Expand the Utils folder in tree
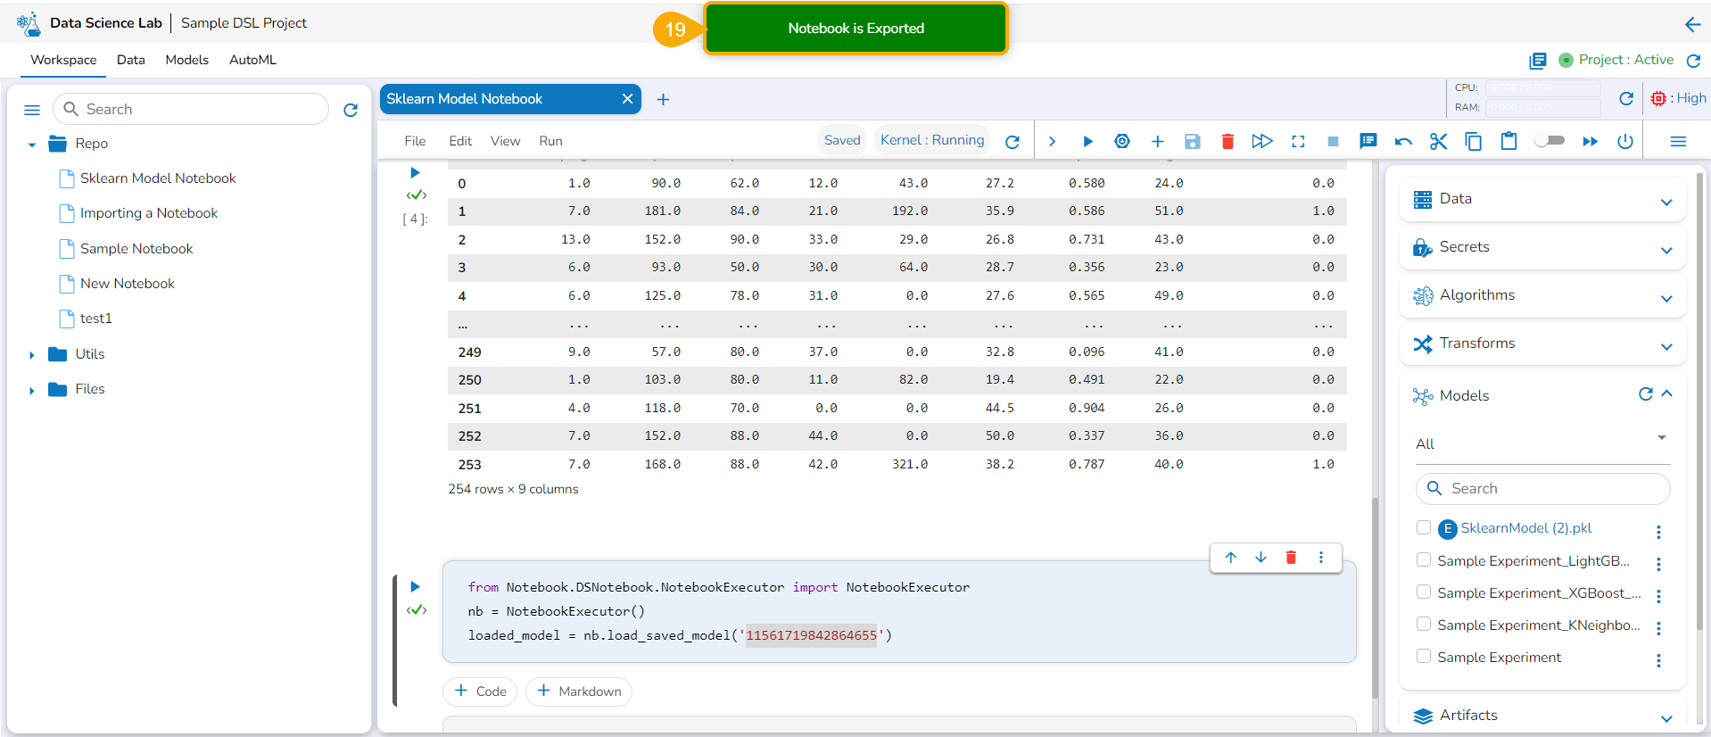Image resolution: width=1711 pixels, height=737 pixels. pyautogui.click(x=32, y=355)
